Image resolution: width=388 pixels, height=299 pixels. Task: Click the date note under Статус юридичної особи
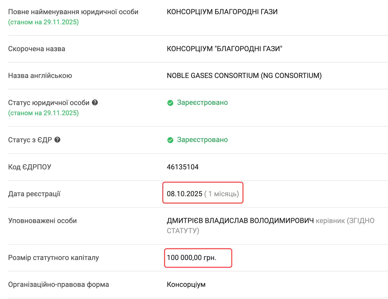pos(44,113)
